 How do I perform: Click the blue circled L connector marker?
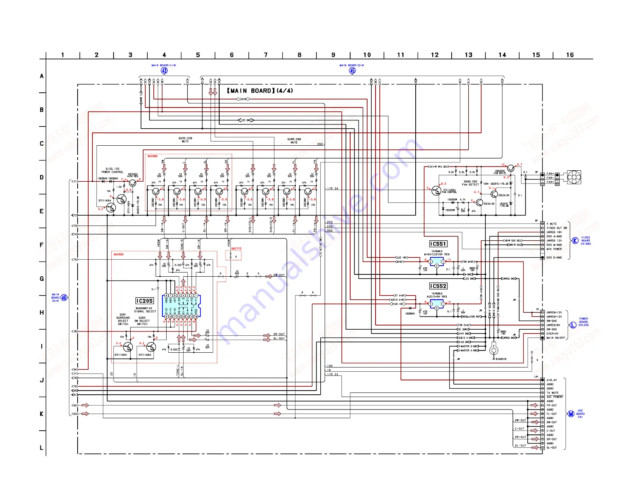coord(573,325)
